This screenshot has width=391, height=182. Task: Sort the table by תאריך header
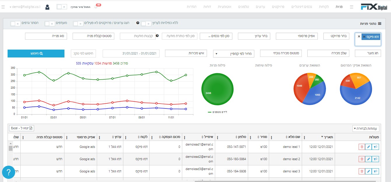point(328,137)
